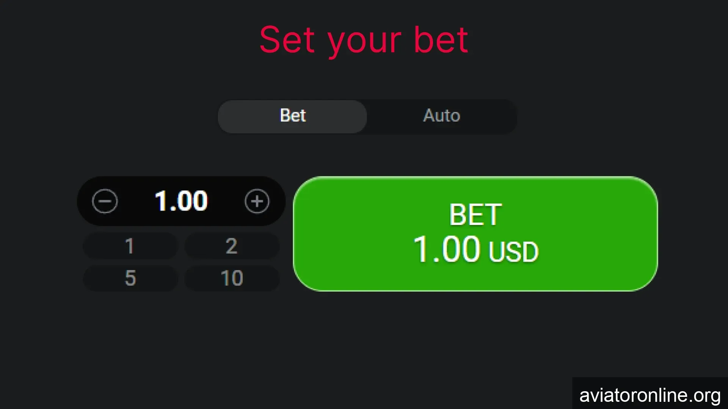The height and width of the screenshot is (409, 728).
Task: Place bet with green BET button
Action: [x=475, y=234]
